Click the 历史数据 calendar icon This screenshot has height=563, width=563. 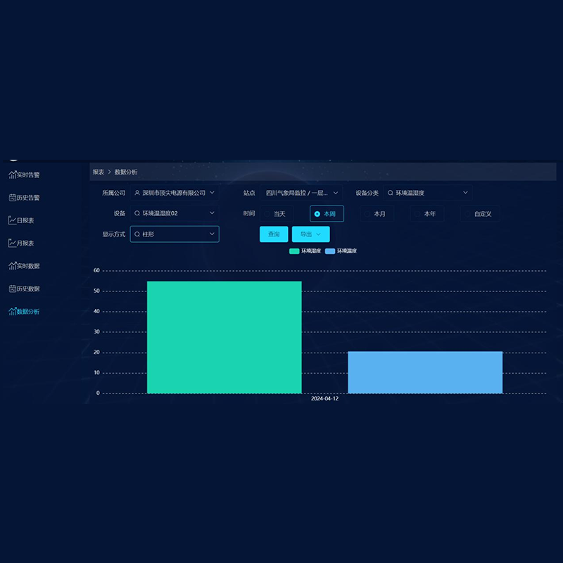click(12, 289)
